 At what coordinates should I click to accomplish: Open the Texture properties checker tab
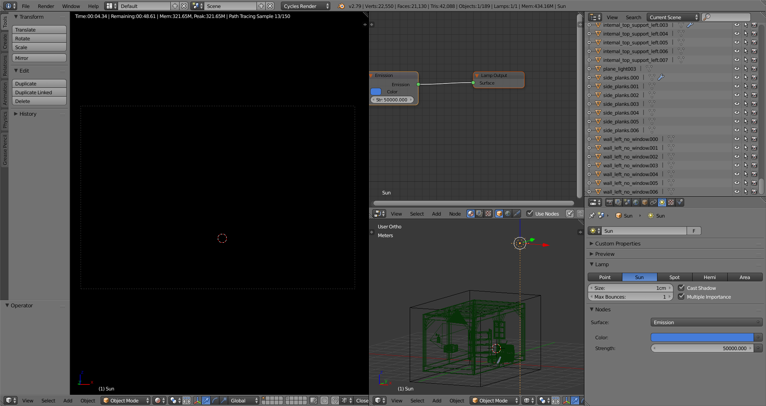pyautogui.click(x=671, y=202)
